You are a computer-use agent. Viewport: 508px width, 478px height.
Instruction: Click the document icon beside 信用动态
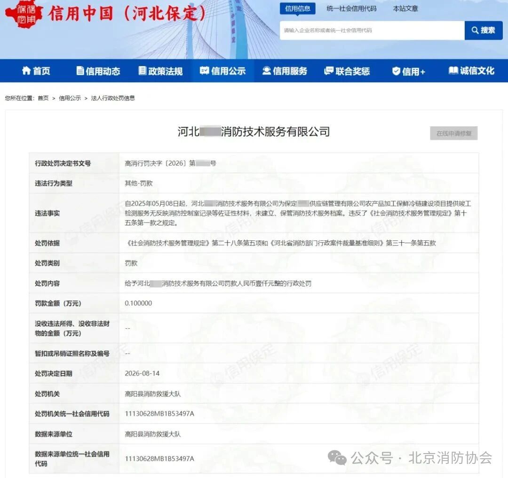(x=80, y=70)
